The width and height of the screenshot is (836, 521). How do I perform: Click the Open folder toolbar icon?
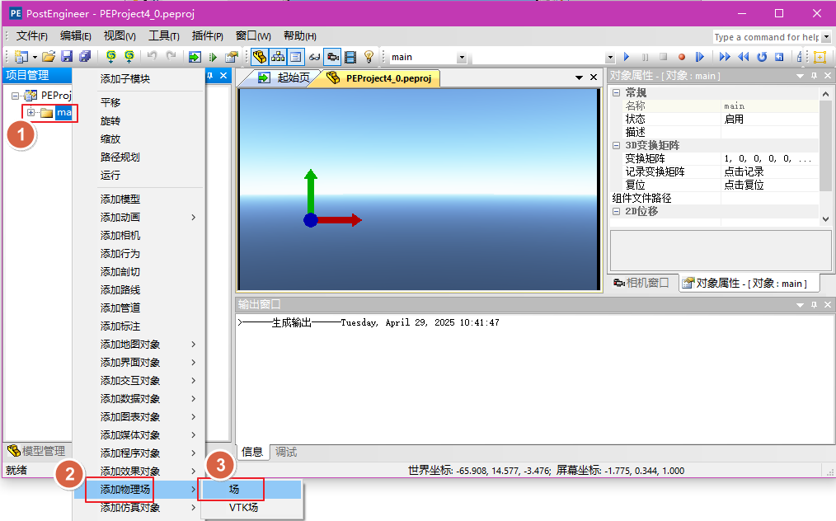49,57
